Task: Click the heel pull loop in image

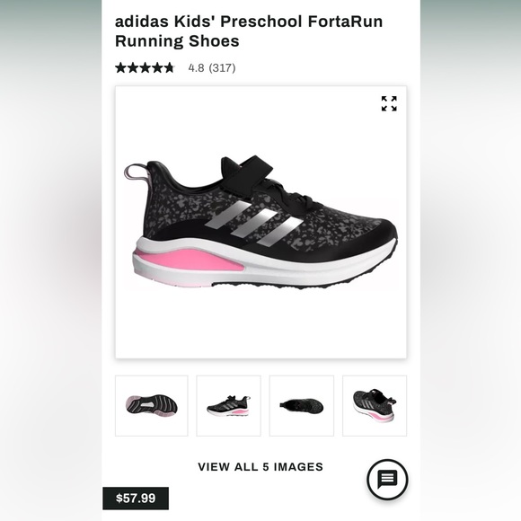Action: coord(137,174)
